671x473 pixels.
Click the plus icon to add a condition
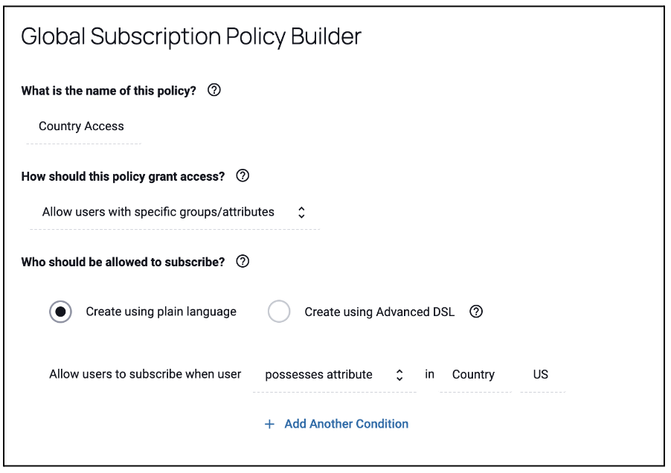[269, 424]
